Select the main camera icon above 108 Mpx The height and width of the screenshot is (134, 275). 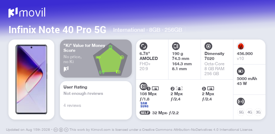pyautogui.click(x=143, y=86)
